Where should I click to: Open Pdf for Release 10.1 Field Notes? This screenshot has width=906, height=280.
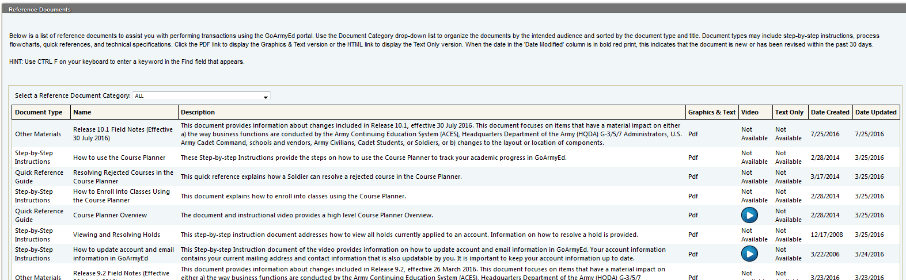(693, 134)
